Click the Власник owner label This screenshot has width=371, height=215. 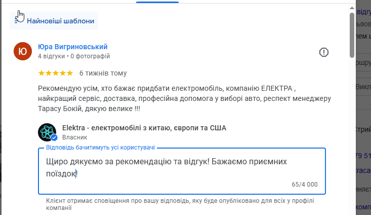[x=75, y=137]
